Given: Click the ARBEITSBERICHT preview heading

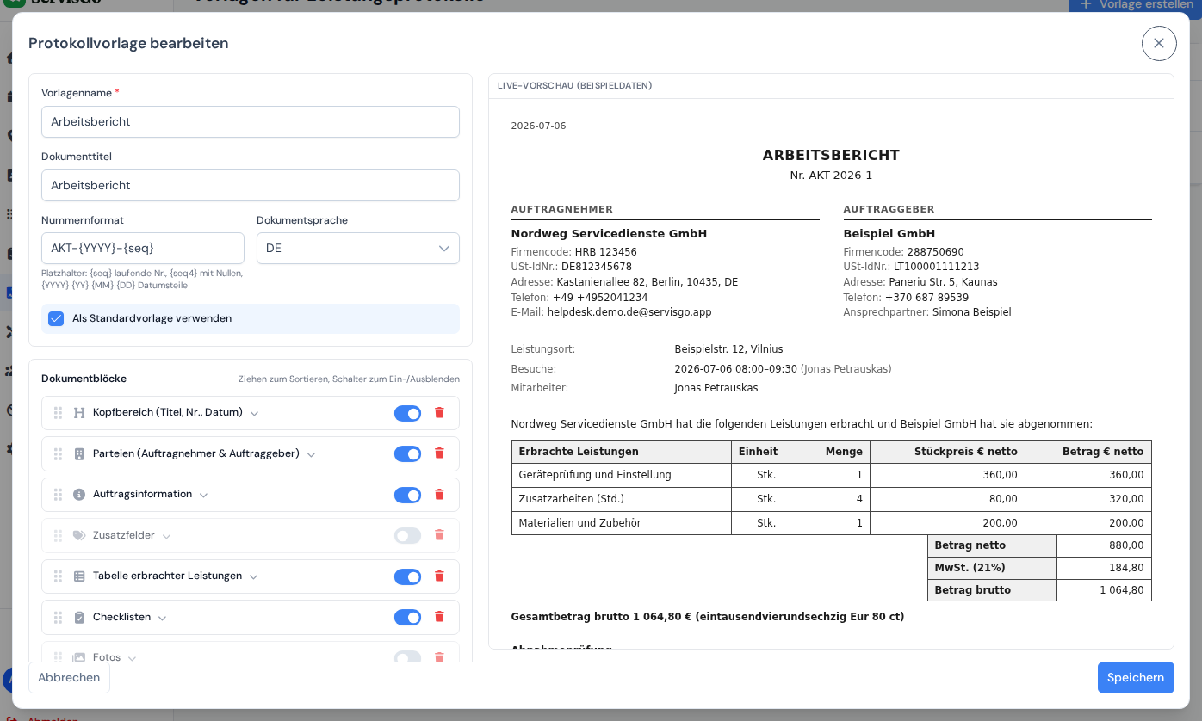Looking at the screenshot, I should [831, 155].
